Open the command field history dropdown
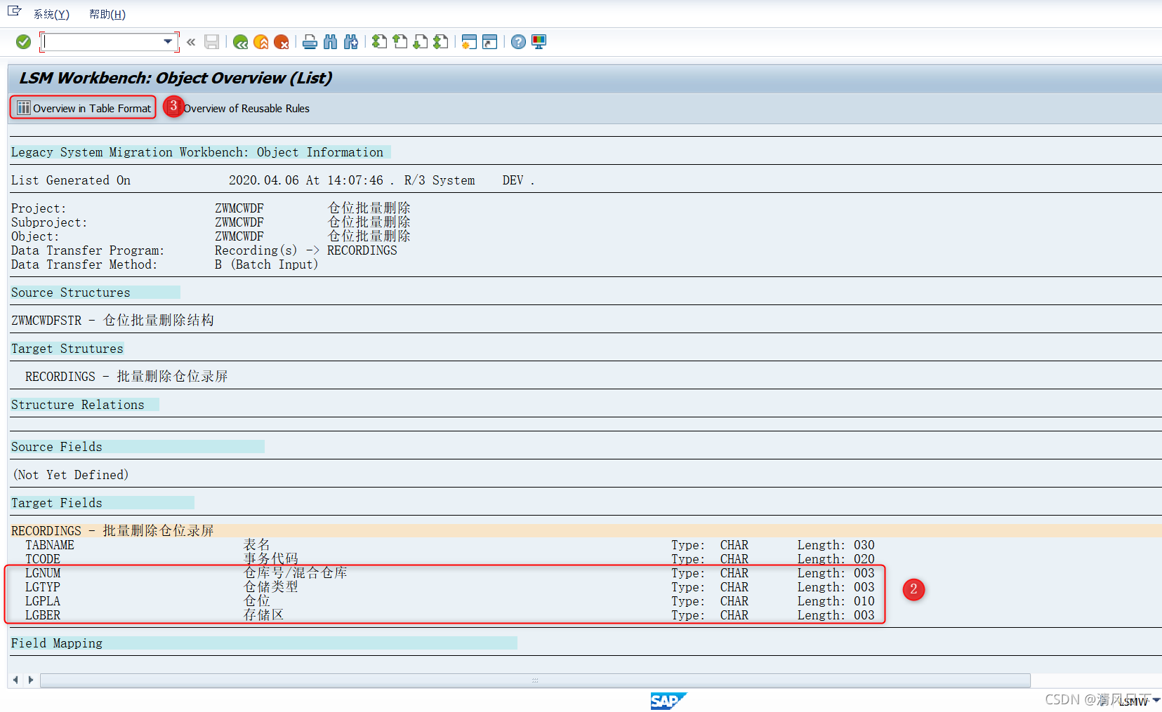 168,42
